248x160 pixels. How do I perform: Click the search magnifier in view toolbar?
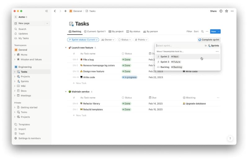click(x=202, y=32)
